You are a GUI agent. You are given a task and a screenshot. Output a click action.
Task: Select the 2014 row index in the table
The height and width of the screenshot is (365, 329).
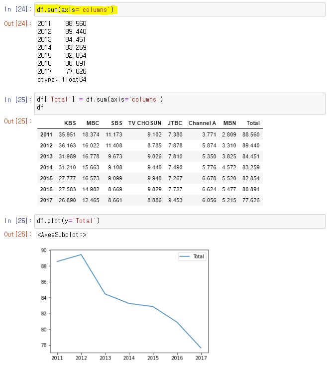click(46, 167)
